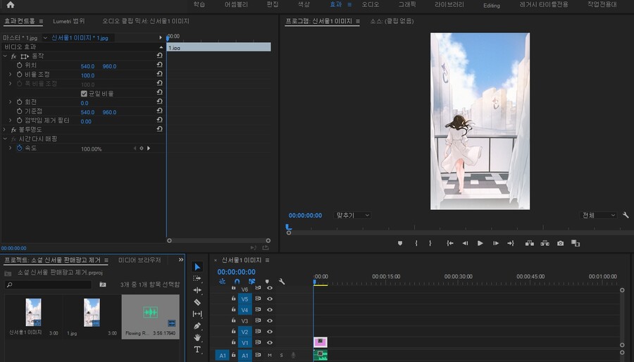Toggle the lock on track V3
Viewport: 634px width, 362px height.
[x=233, y=320]
